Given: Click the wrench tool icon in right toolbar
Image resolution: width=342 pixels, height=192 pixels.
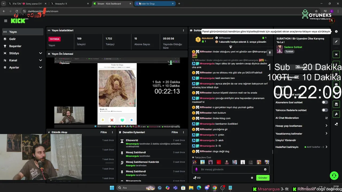Looking at the screenshot, I should (x=336, y=114).
